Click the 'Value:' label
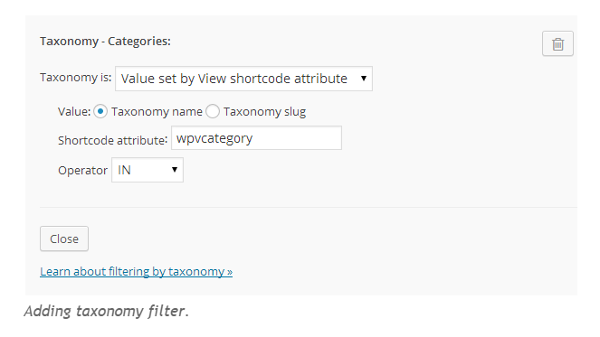Image resolution: width=600 pixels, height=337 pixels. pos(74,111)
